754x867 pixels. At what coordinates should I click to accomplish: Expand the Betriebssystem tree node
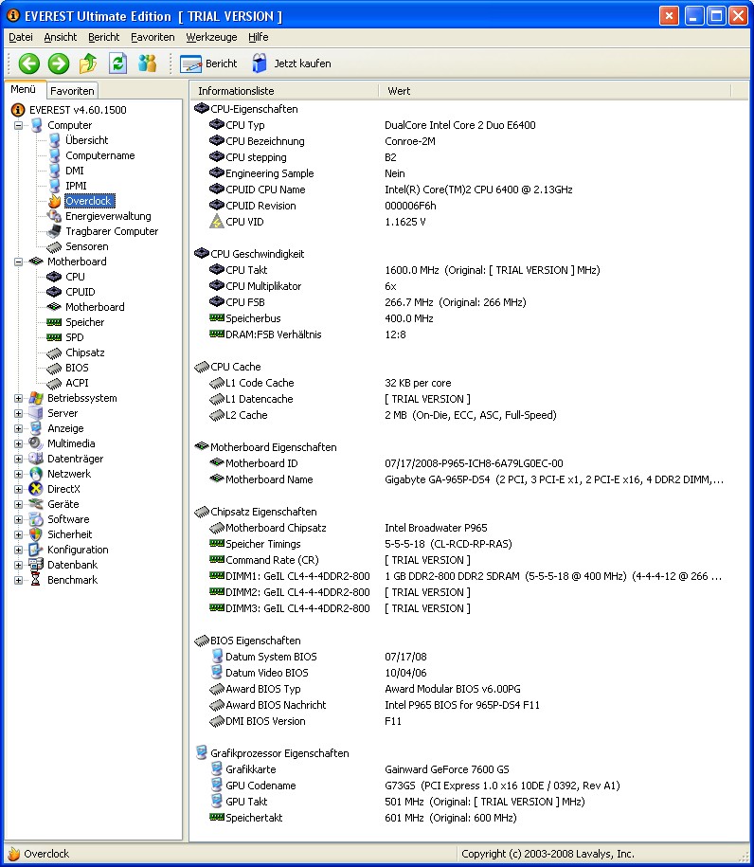click(x=18, y=398)
